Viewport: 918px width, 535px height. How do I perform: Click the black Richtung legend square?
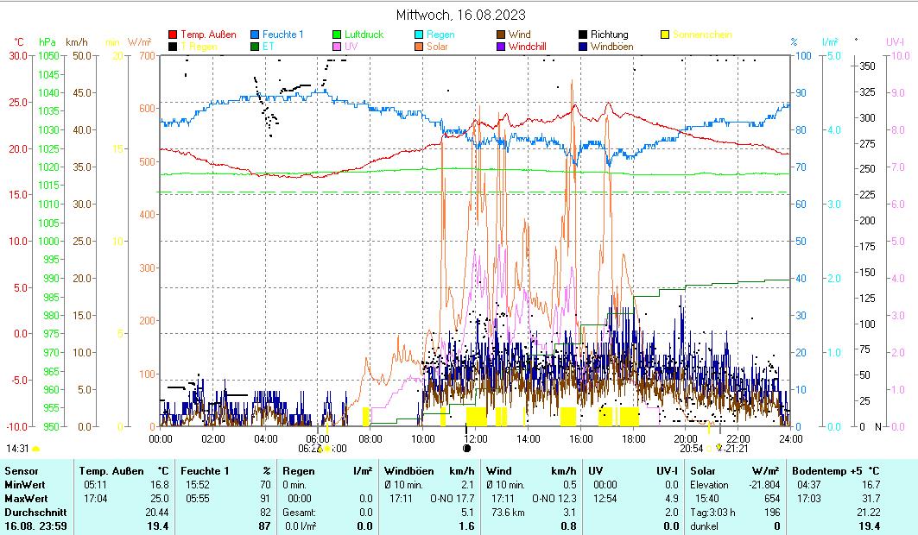(x=584, y=35)
